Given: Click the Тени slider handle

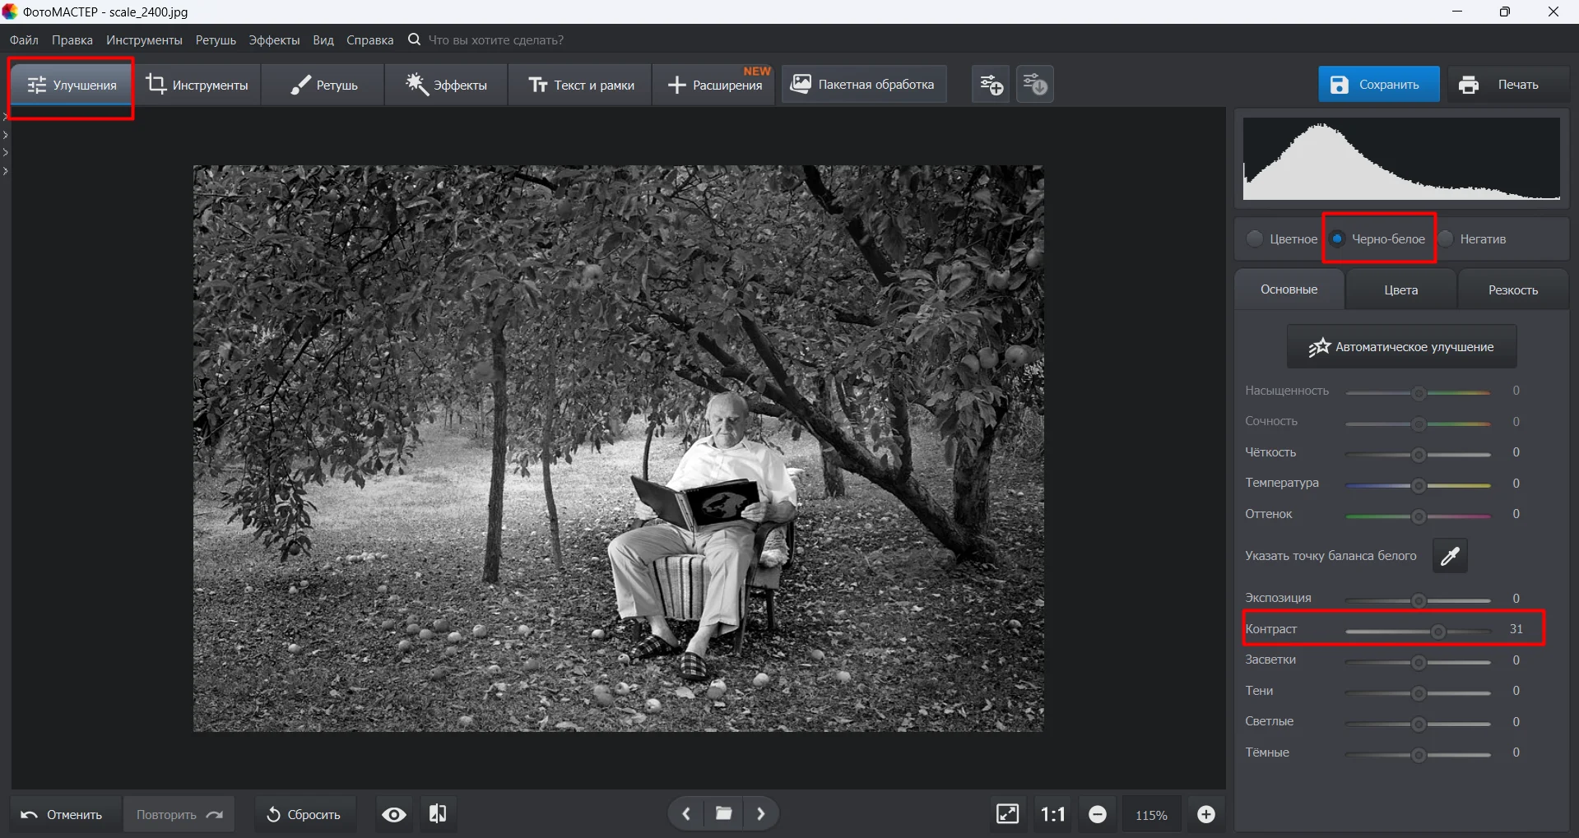Looking at the screenshot, I should pos(1419,693).
